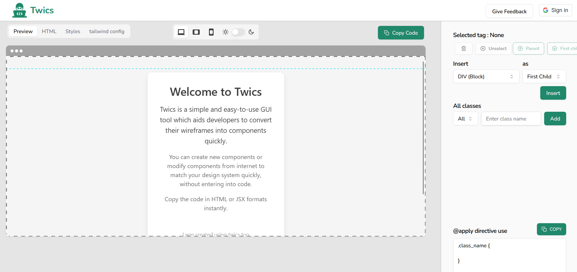Open the First Child position dropdown
The width and height of the screenshot is (577, 272).
point(544,77)
